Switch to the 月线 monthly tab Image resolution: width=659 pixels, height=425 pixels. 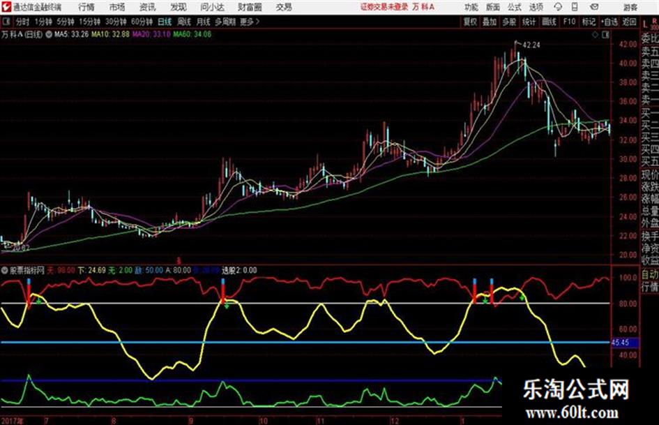pos(204,22)
